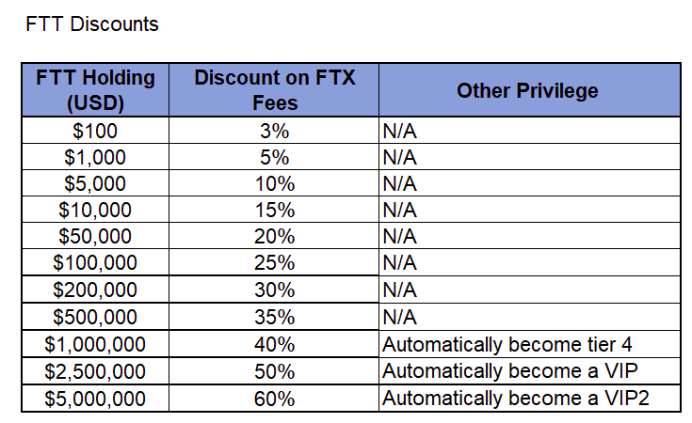Click the 40% discount cell

click(x=274, y=344)
